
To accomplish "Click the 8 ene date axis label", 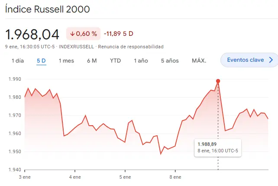I will coord(175,177).
